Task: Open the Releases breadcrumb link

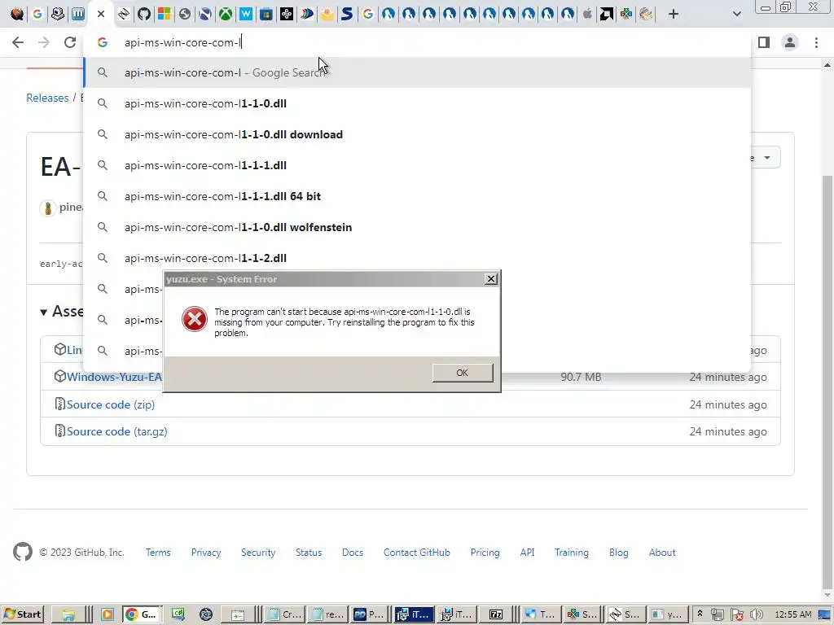Action: click(x=47, y=98)
